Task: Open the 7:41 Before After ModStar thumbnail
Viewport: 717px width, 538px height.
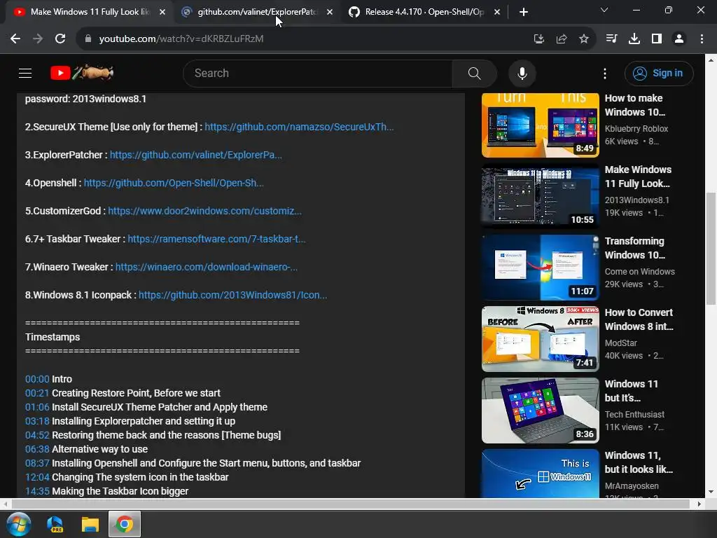Action: click(x=540, y=338)
